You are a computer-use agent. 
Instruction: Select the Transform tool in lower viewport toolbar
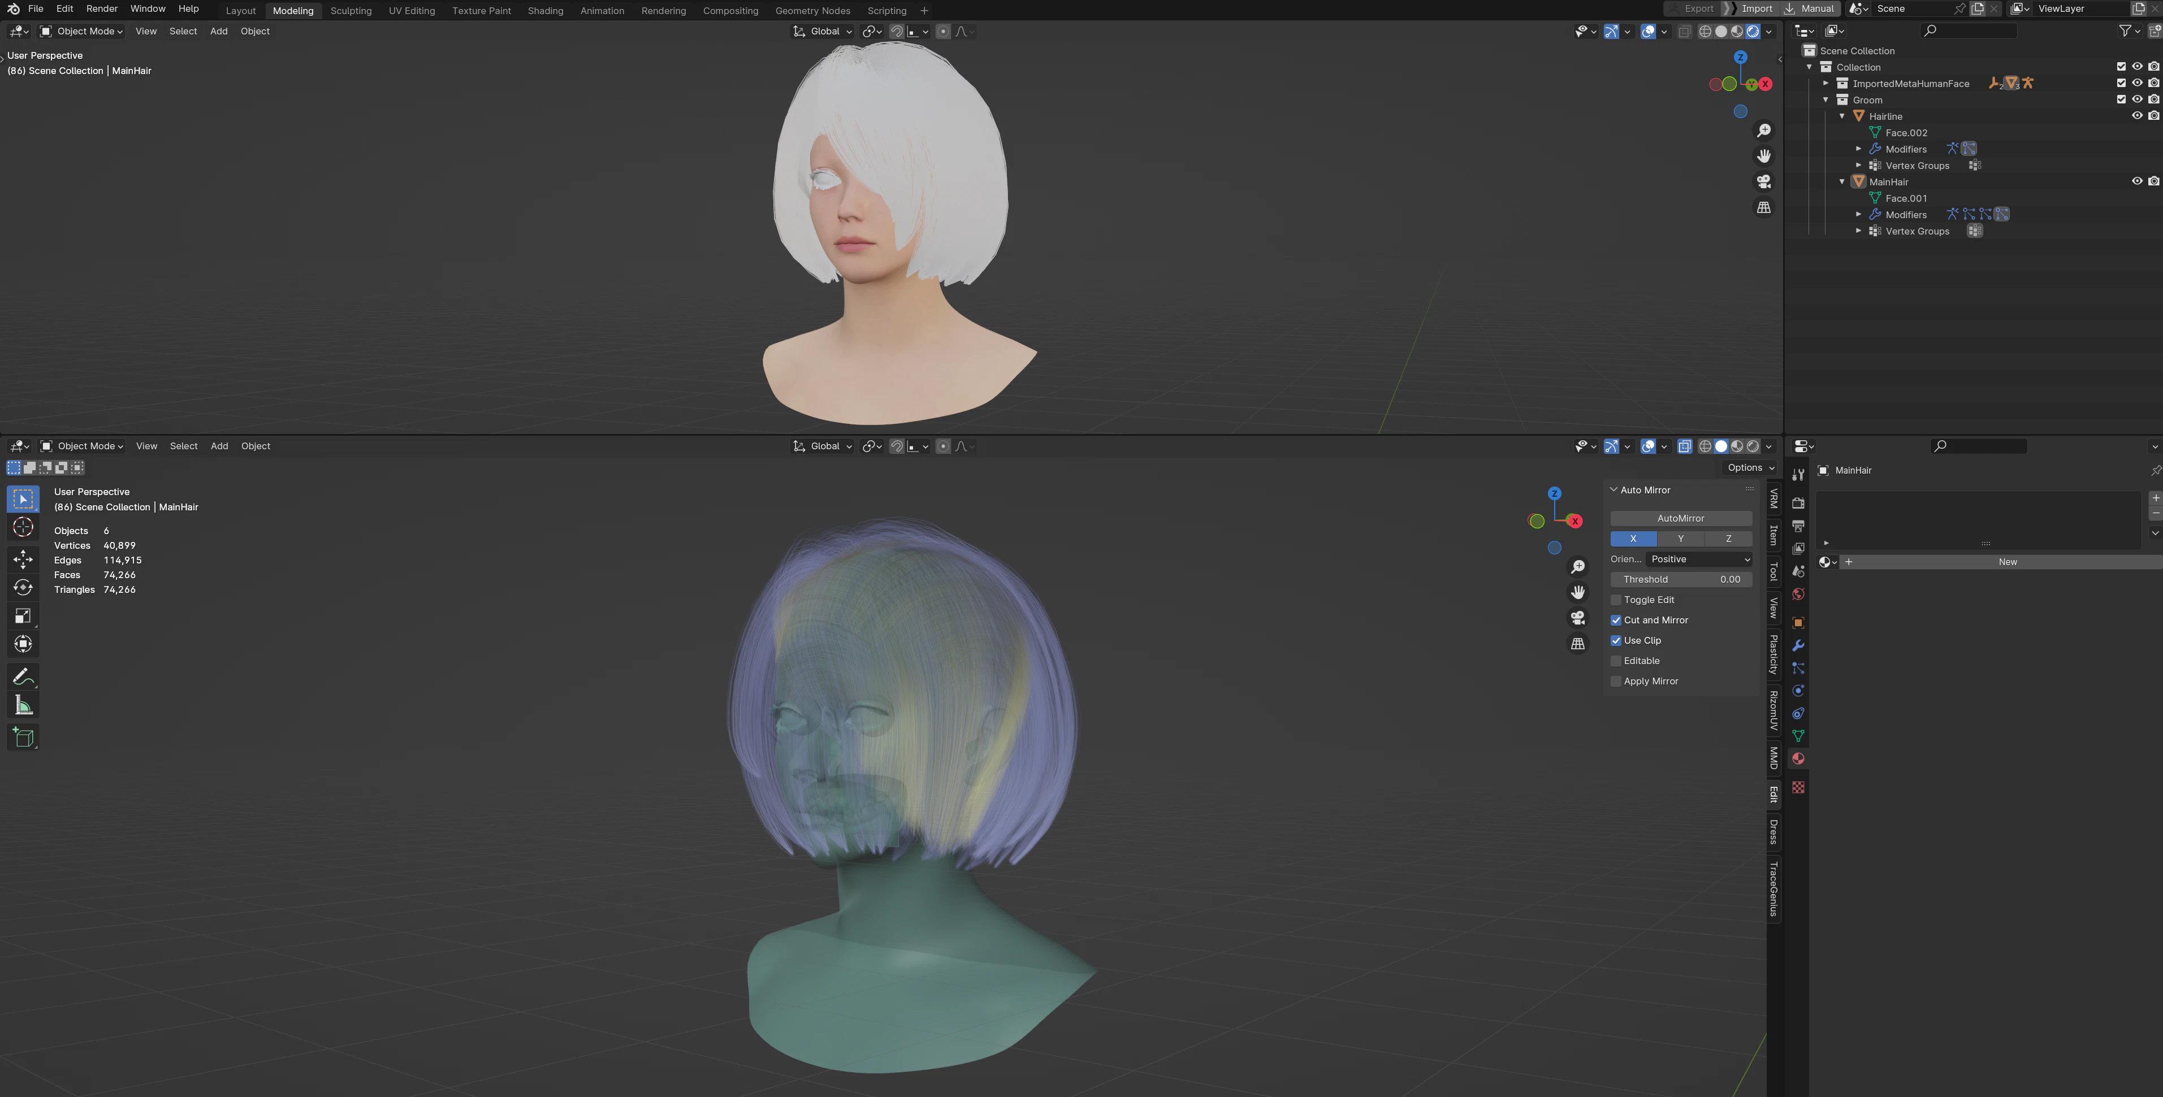coord(24,644)
